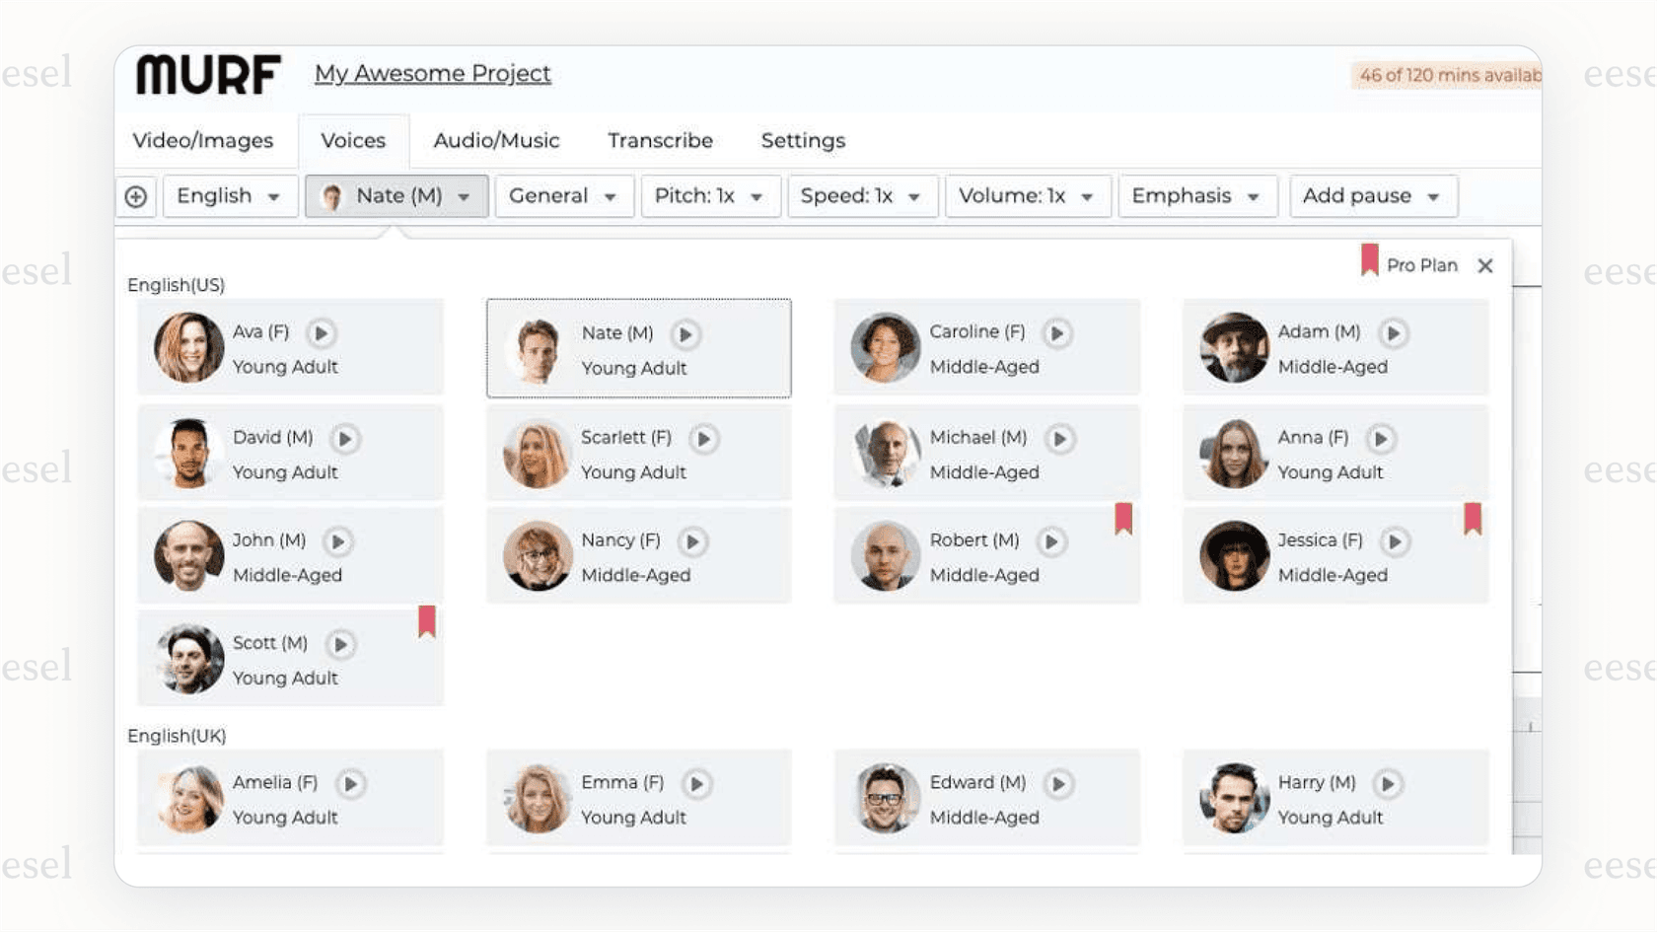Open the Volume: 1x dropdown
The image size is (1657, 932).
click(1028, 196)
